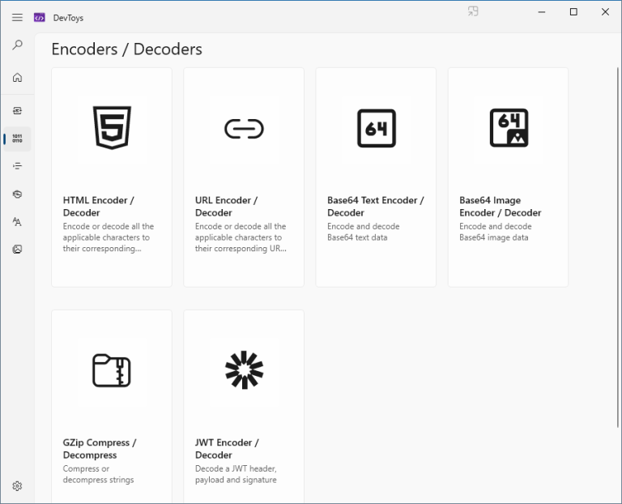Click 'Decode a JWT header' description
The width and height of the screenshot is (622, 504).
pos(236,474)
